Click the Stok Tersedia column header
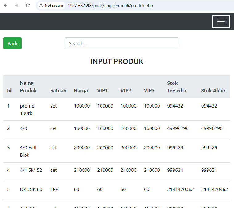This screenshot has height=208, width=234. click(x=177, y=87)
